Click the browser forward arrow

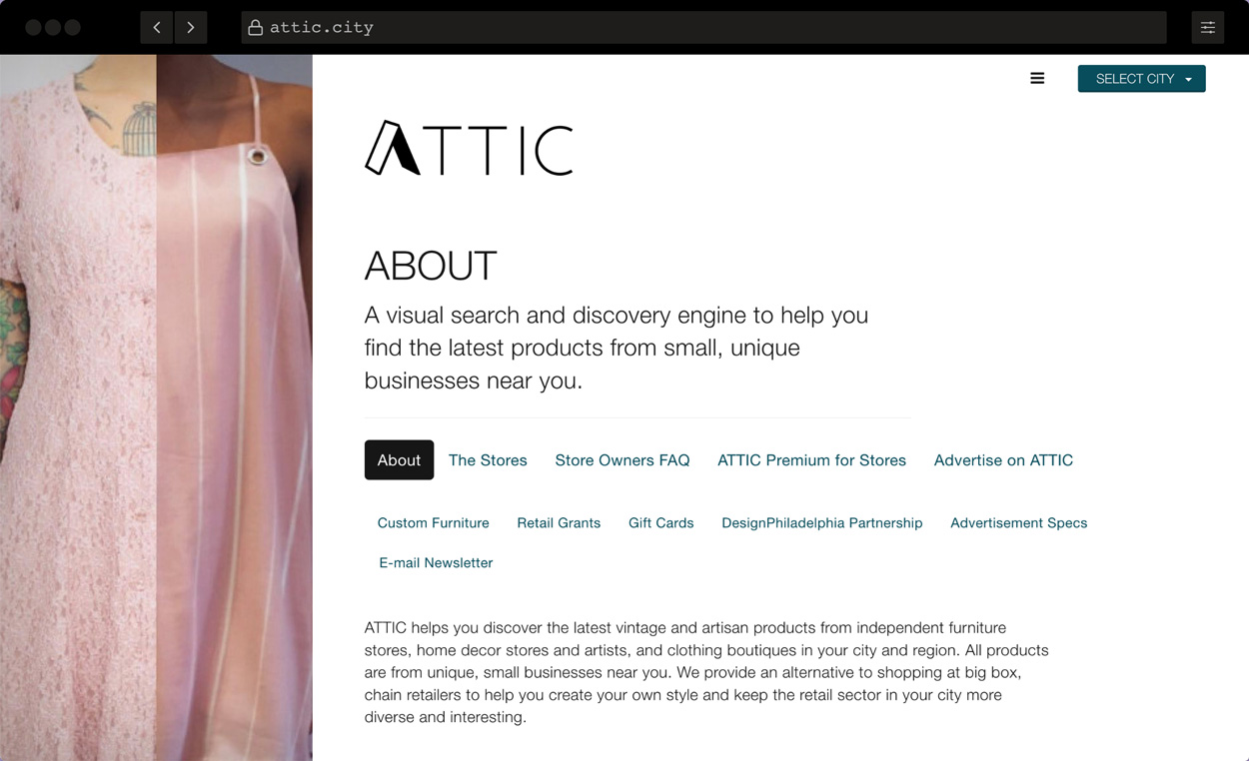pos(191,27)
